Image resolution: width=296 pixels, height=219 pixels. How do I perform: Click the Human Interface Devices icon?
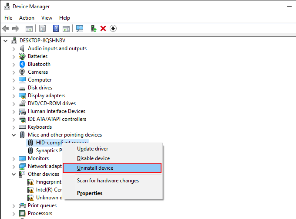click(x=22, y=112)
